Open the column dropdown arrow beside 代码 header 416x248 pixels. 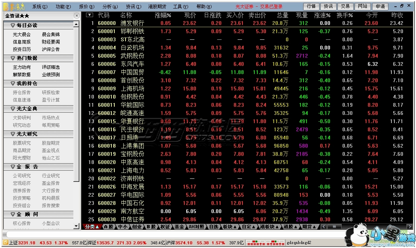click(x=89, y=15)
